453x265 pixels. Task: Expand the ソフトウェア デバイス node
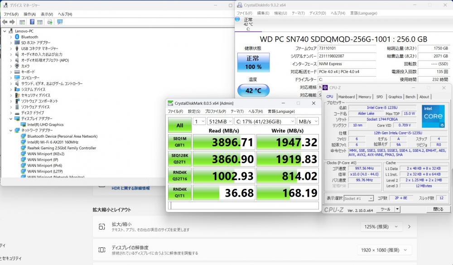(x=11, y=107)
